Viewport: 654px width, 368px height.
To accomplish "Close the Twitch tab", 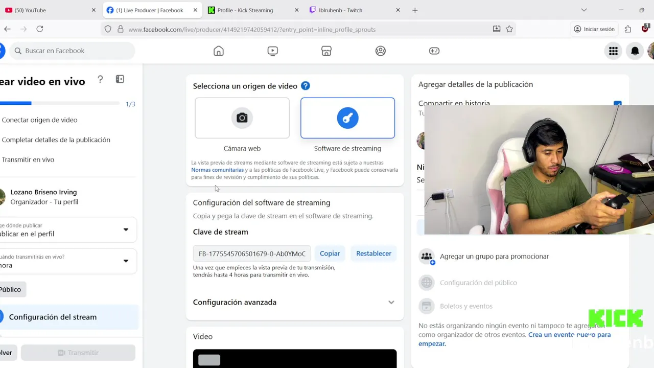I will (x=398, y=10).
